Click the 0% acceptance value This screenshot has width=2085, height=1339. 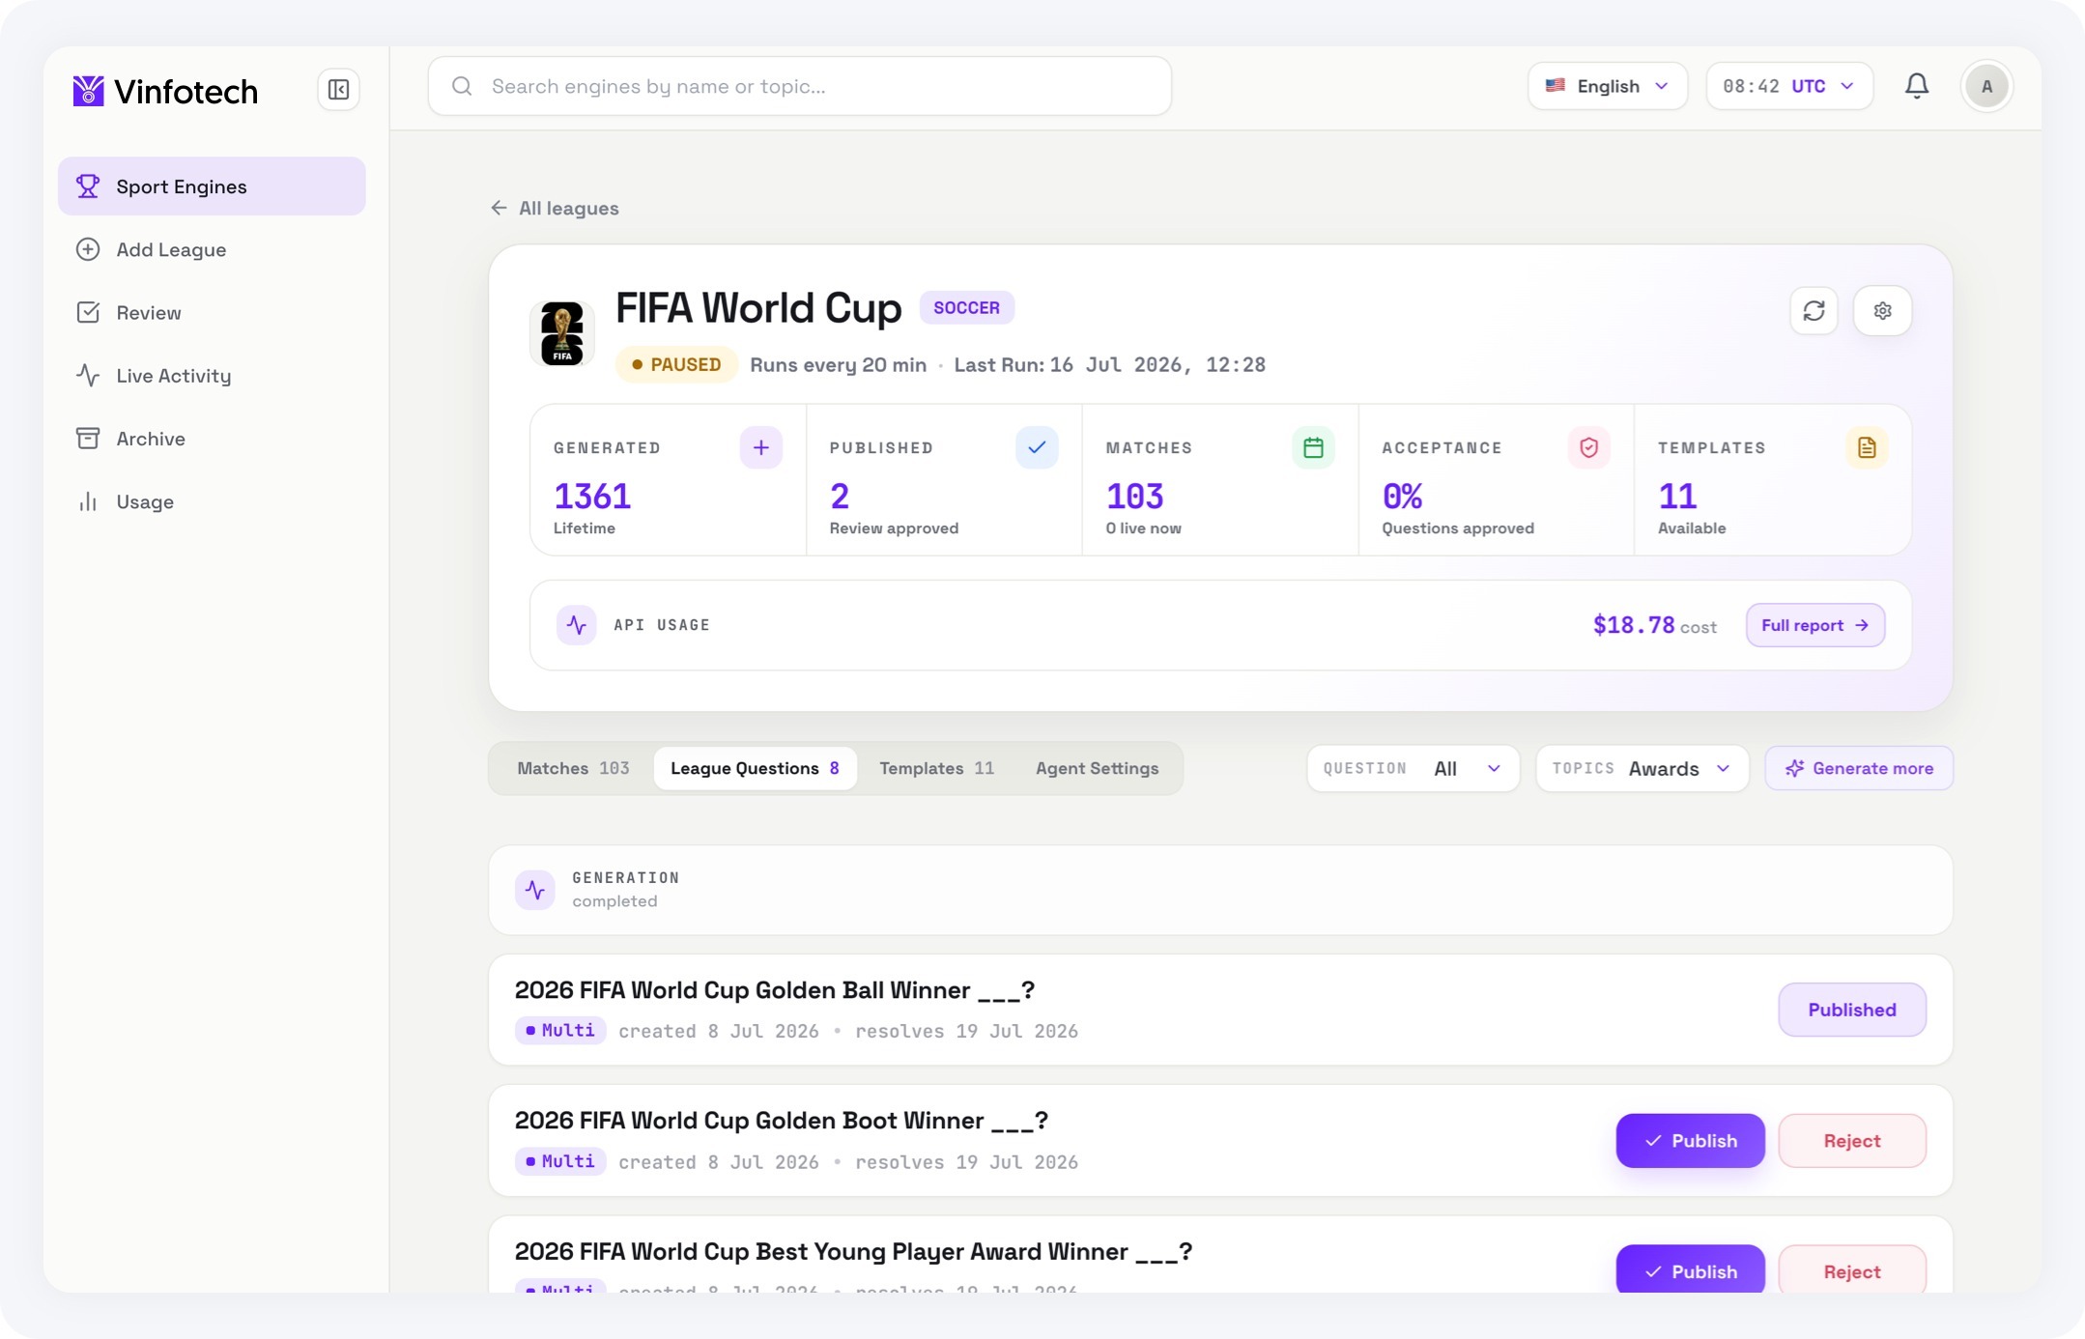tap(1403, 496)
